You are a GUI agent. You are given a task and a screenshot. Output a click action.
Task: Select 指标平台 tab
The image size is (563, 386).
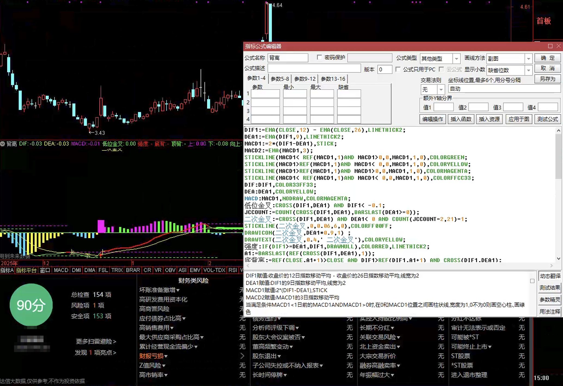(x=26, y=270)
